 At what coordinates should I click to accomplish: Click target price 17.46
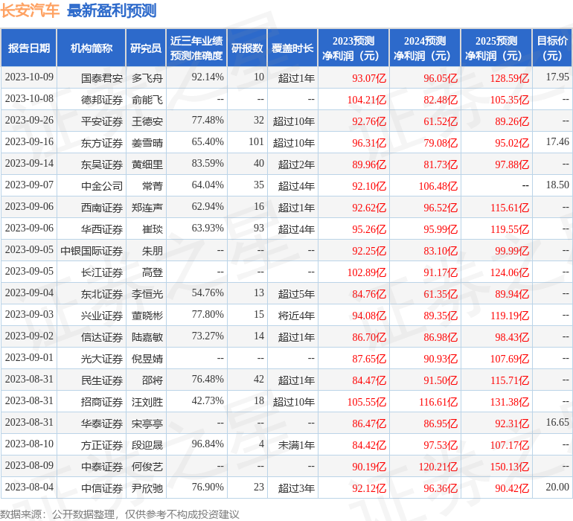(557, 141)
